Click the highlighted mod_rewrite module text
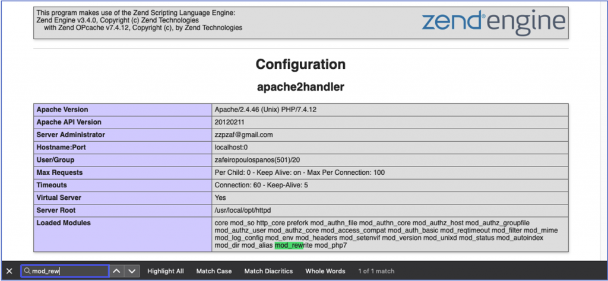This screenshot has height=281, width=608. (293, 245)
